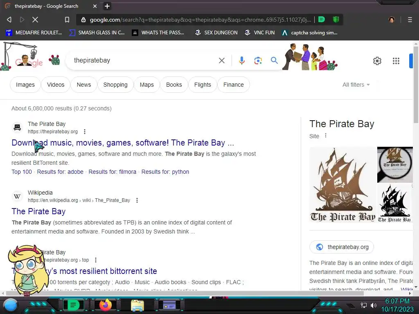Open SMASH GLASS IN C... bookmark
The image size is (419, 314).
click(97, 33)
